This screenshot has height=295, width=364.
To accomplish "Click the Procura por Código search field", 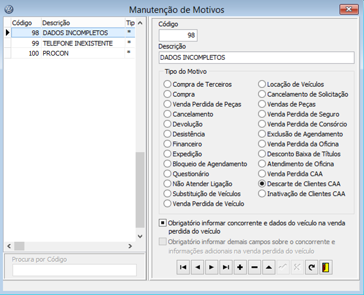I will pos(75,270).
